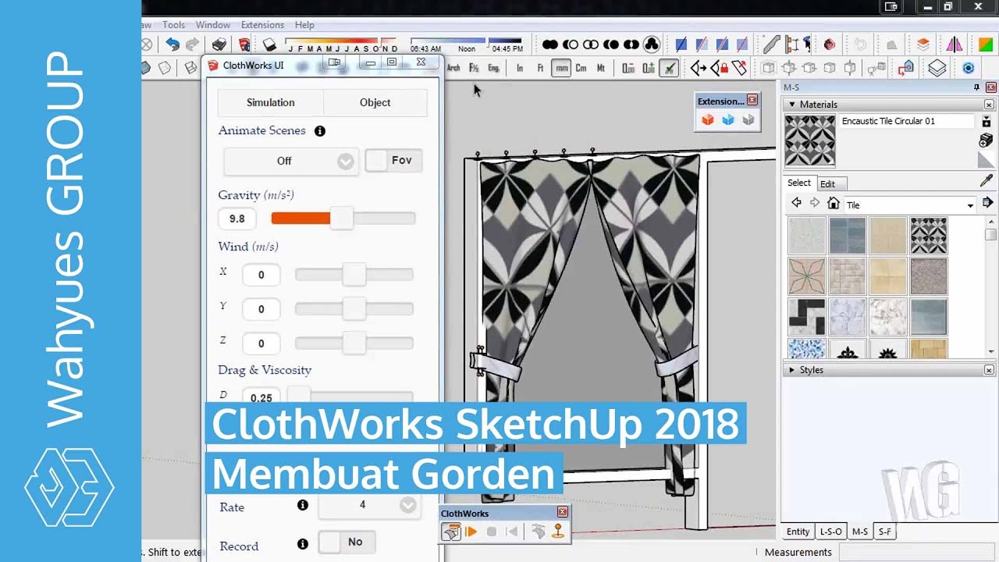The height and width of the screenshot is (562, 999).
Task: Click the blue cube in Extension toolbar
Action: pyautogui.click(x=728, y=119)
